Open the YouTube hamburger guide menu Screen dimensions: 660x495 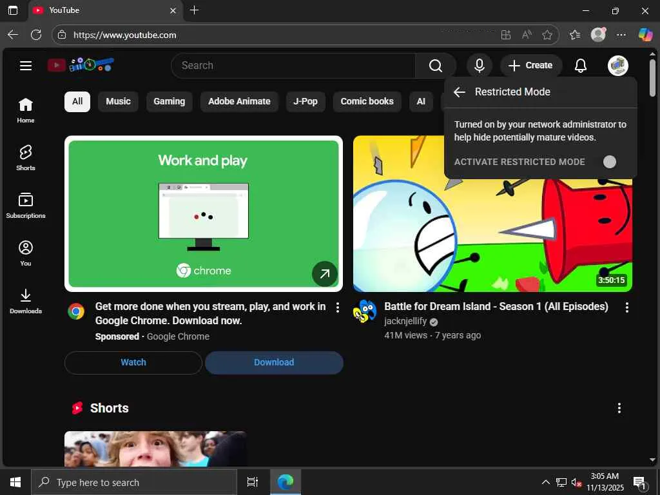click(x=26, y=66)
